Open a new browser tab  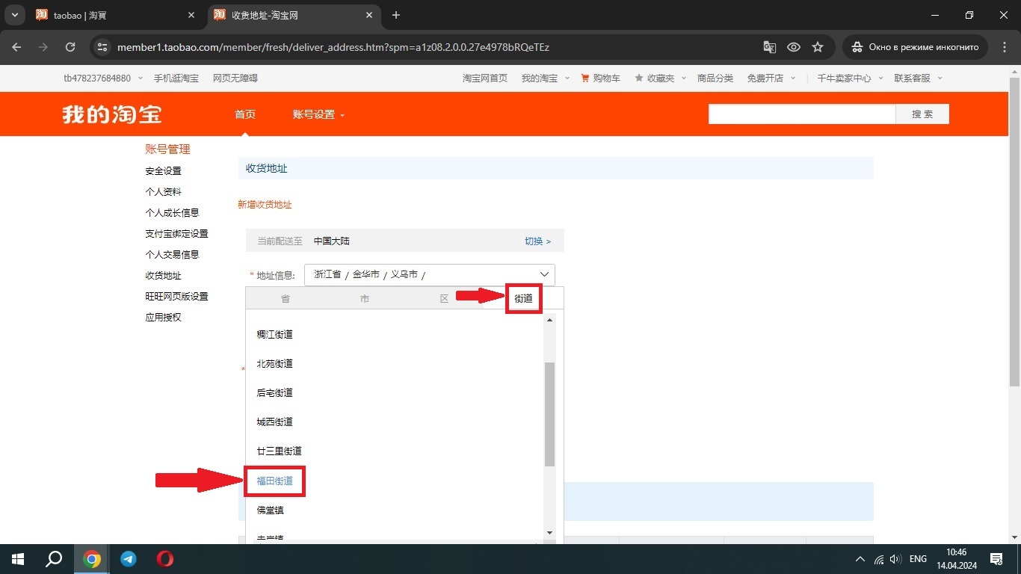(396, 15)
